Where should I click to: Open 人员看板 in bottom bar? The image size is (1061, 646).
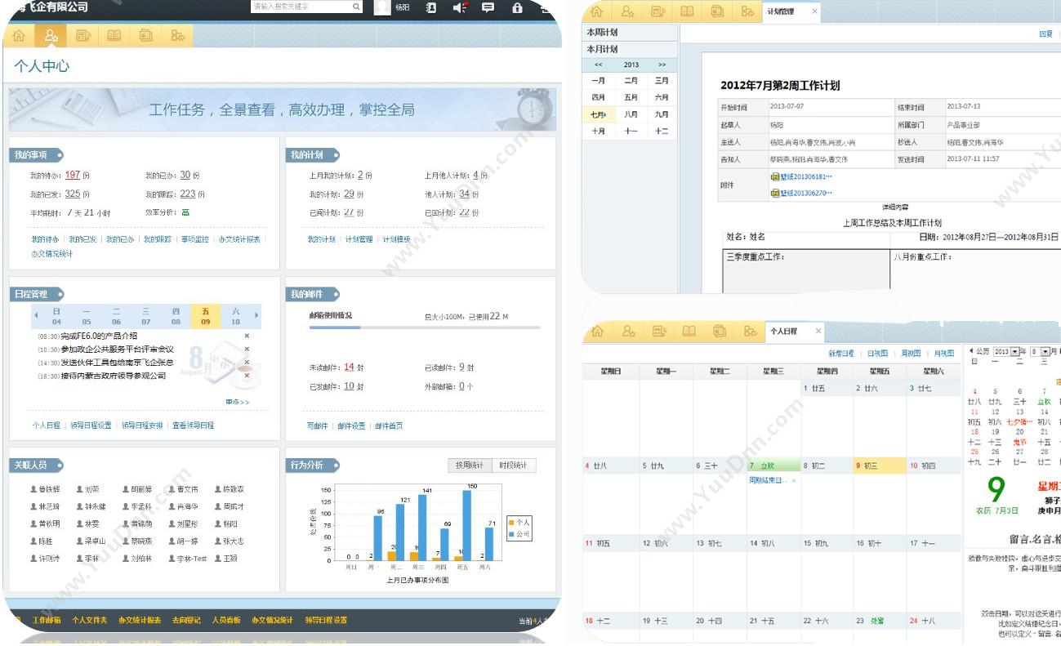226,620
